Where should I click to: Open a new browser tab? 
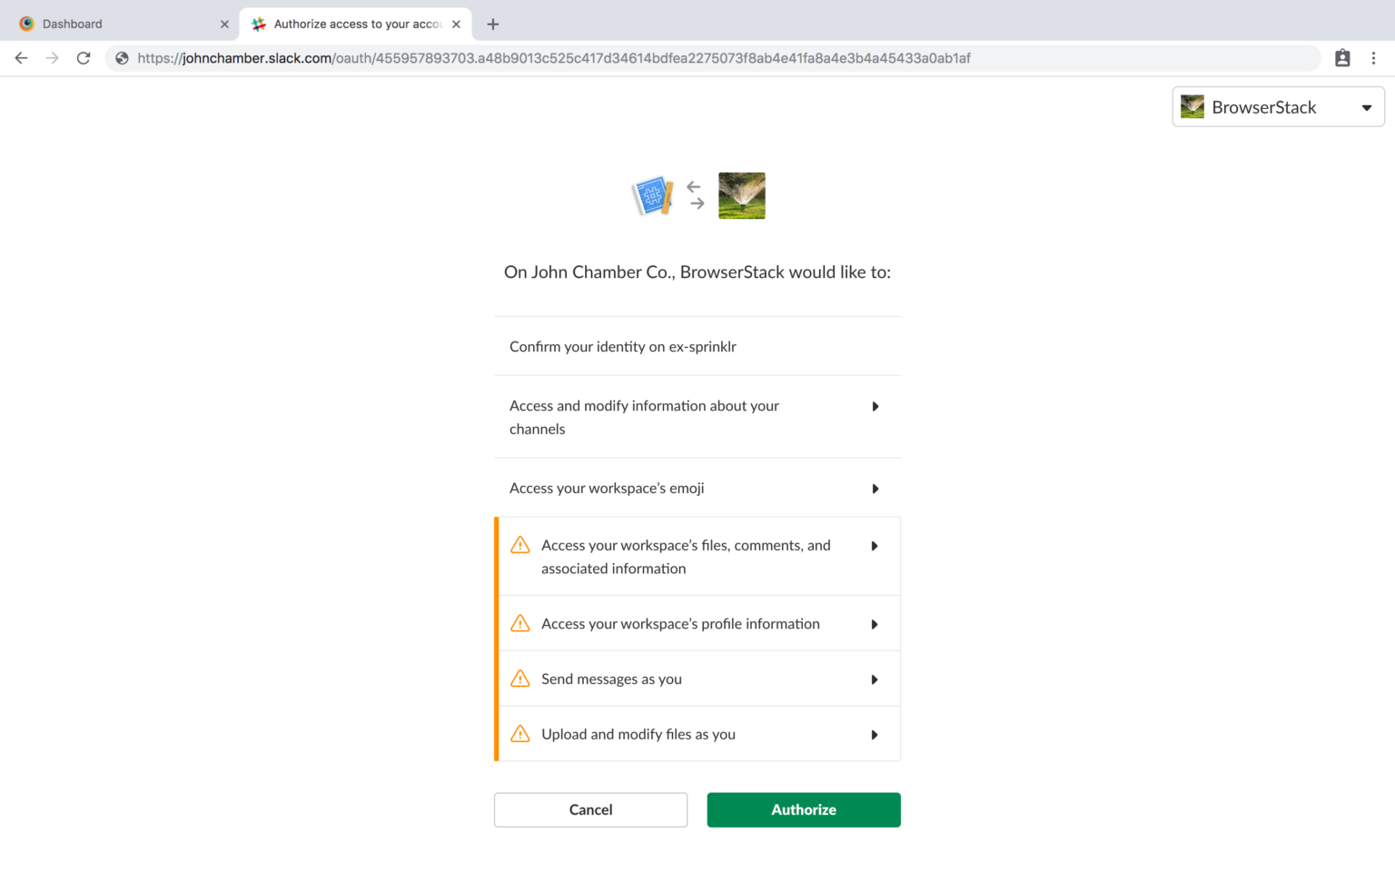coord(492,24)
